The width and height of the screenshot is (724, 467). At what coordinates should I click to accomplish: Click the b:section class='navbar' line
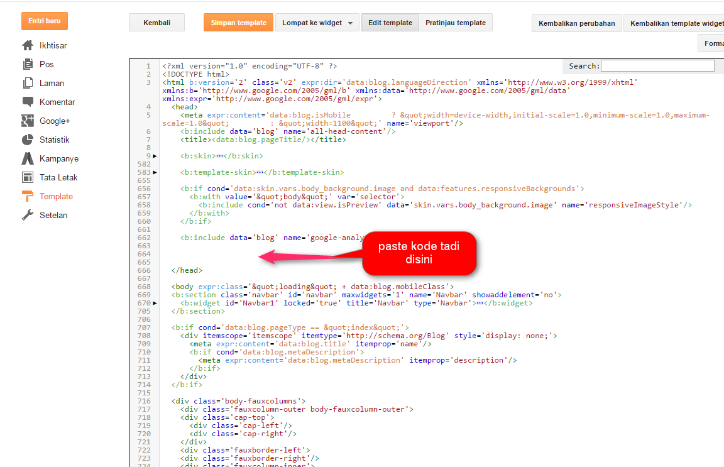click(366, 295)
